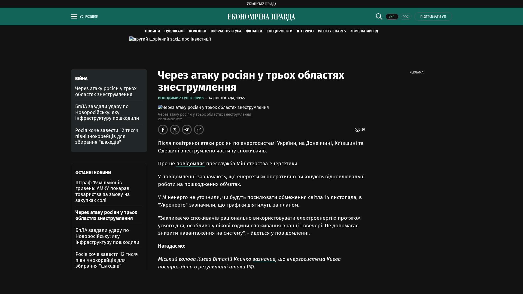Expand УСІ РОЗДІЛИ sections menu
Image resolution: width=523 pixels, height=294 pixels.
pyautogui.click(x=89, y=17)
